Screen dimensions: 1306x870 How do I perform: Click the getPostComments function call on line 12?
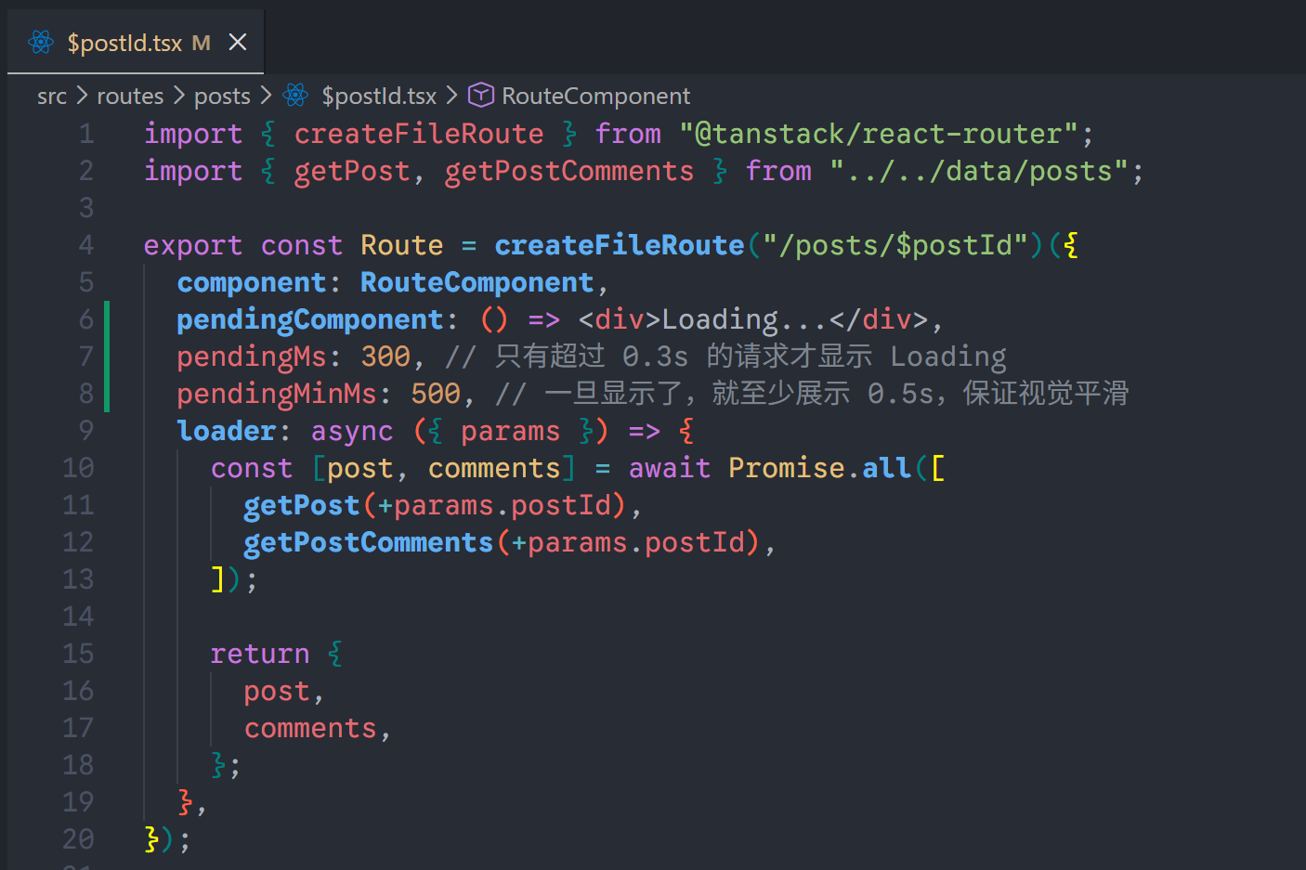(x=368, y=542)
